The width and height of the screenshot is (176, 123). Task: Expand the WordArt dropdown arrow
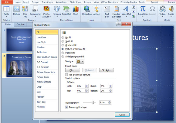126,17
